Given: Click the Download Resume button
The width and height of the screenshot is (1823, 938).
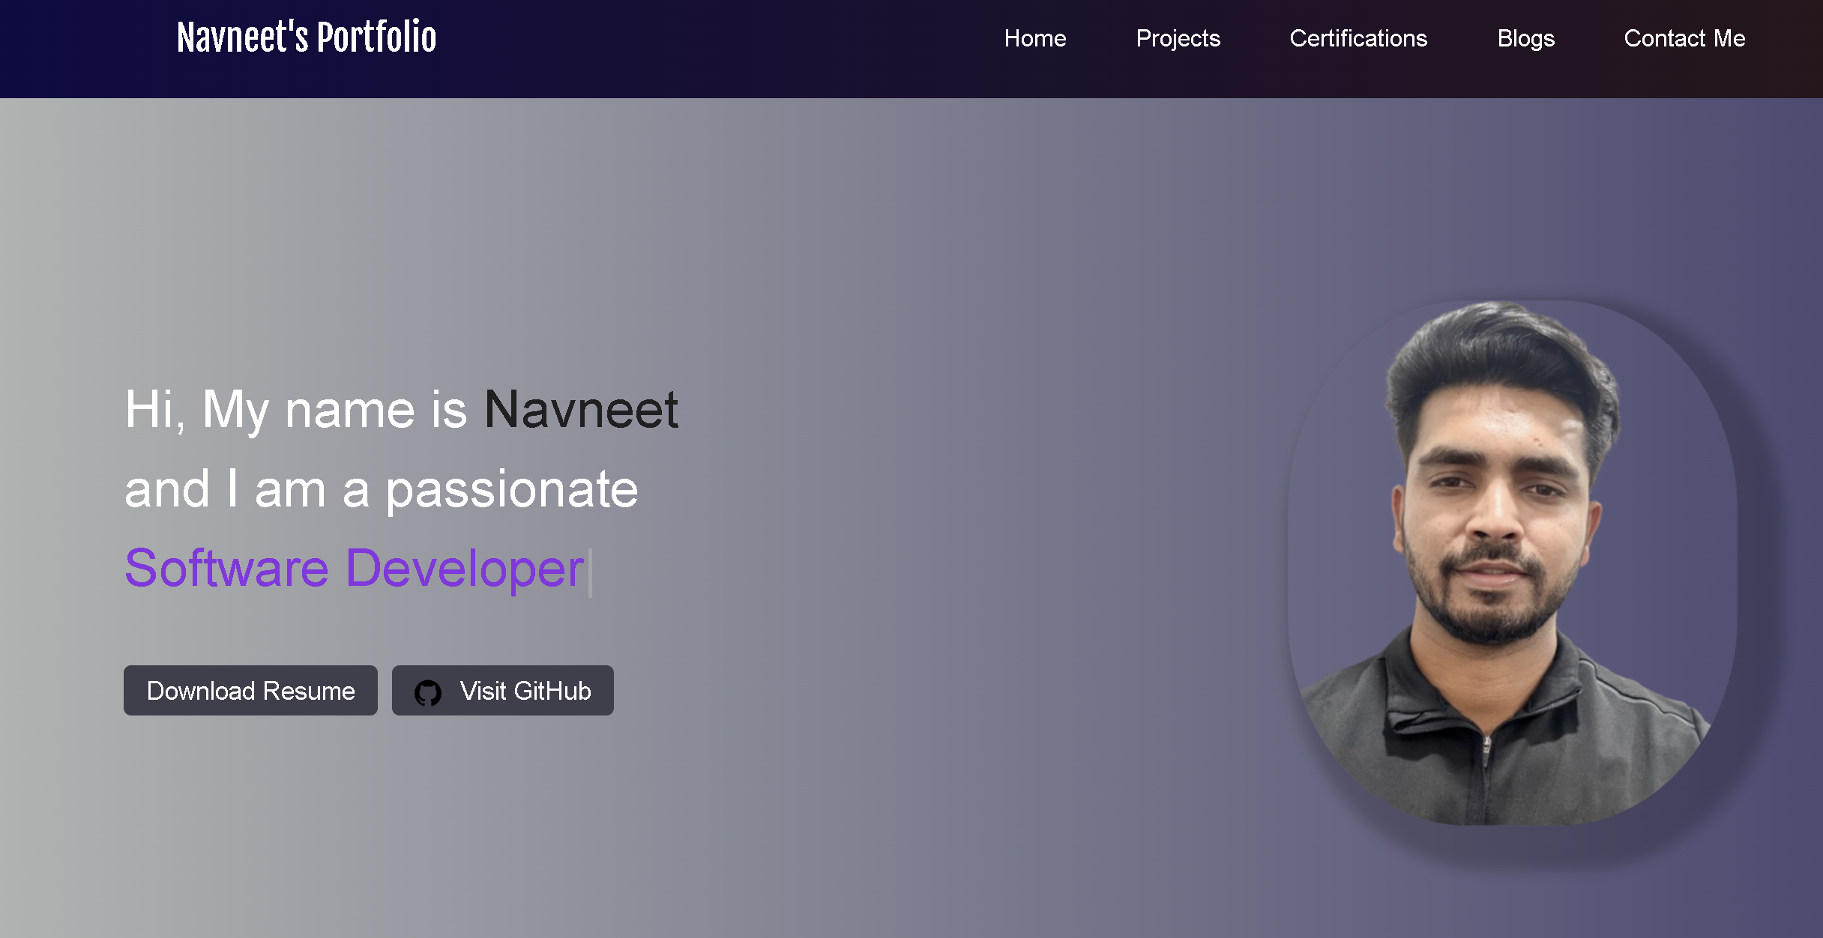Looking at the screenshot, I should coord(250,690).
